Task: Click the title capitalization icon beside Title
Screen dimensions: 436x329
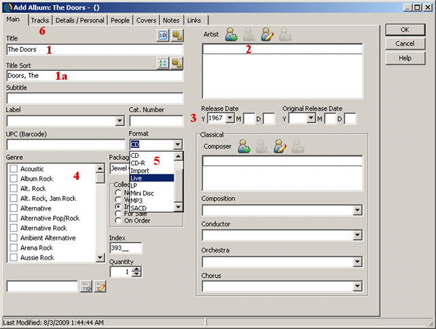Action: tap(163, 35)
